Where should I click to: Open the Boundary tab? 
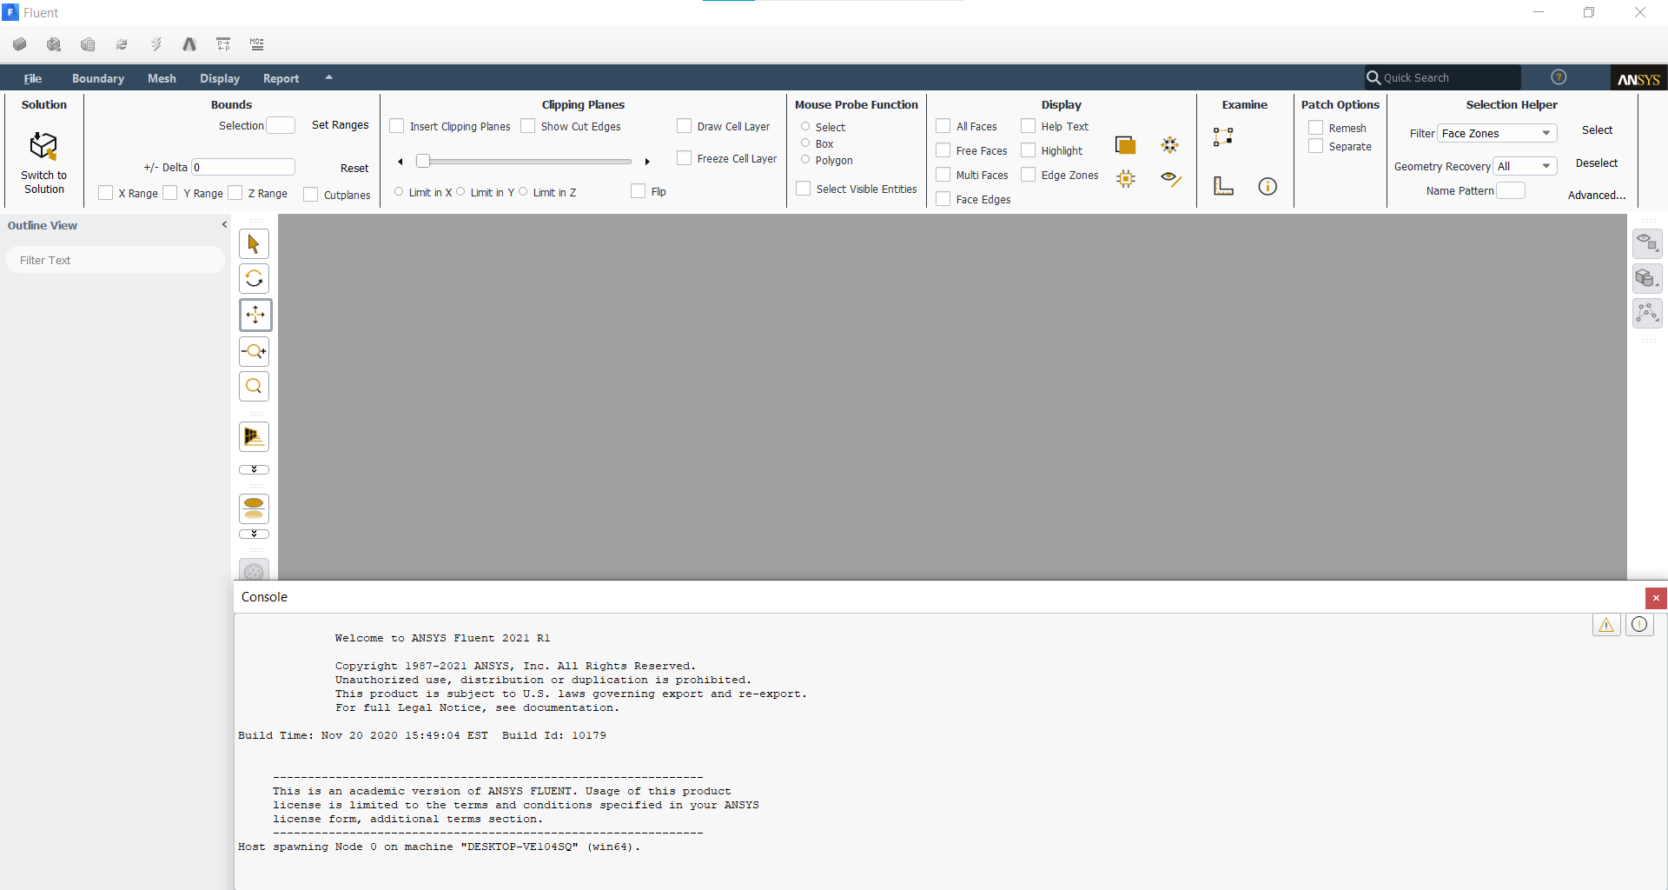[x=98, y=78]
